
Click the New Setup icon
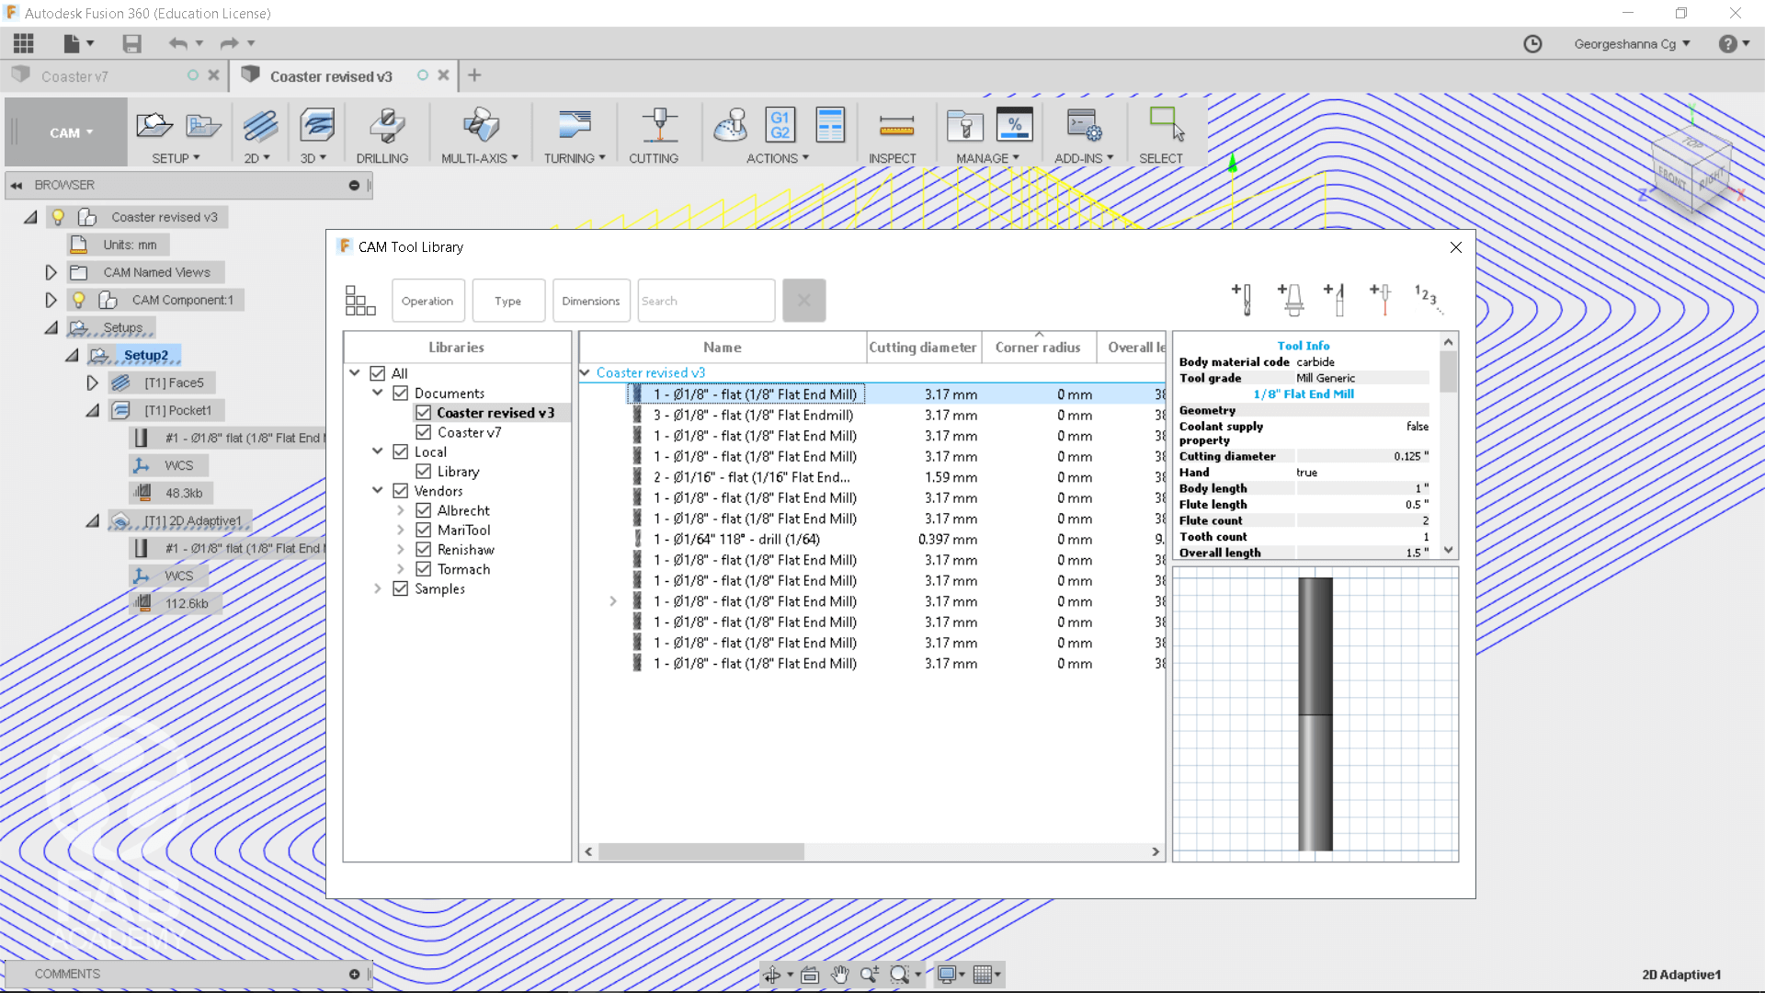coord(154,126)
